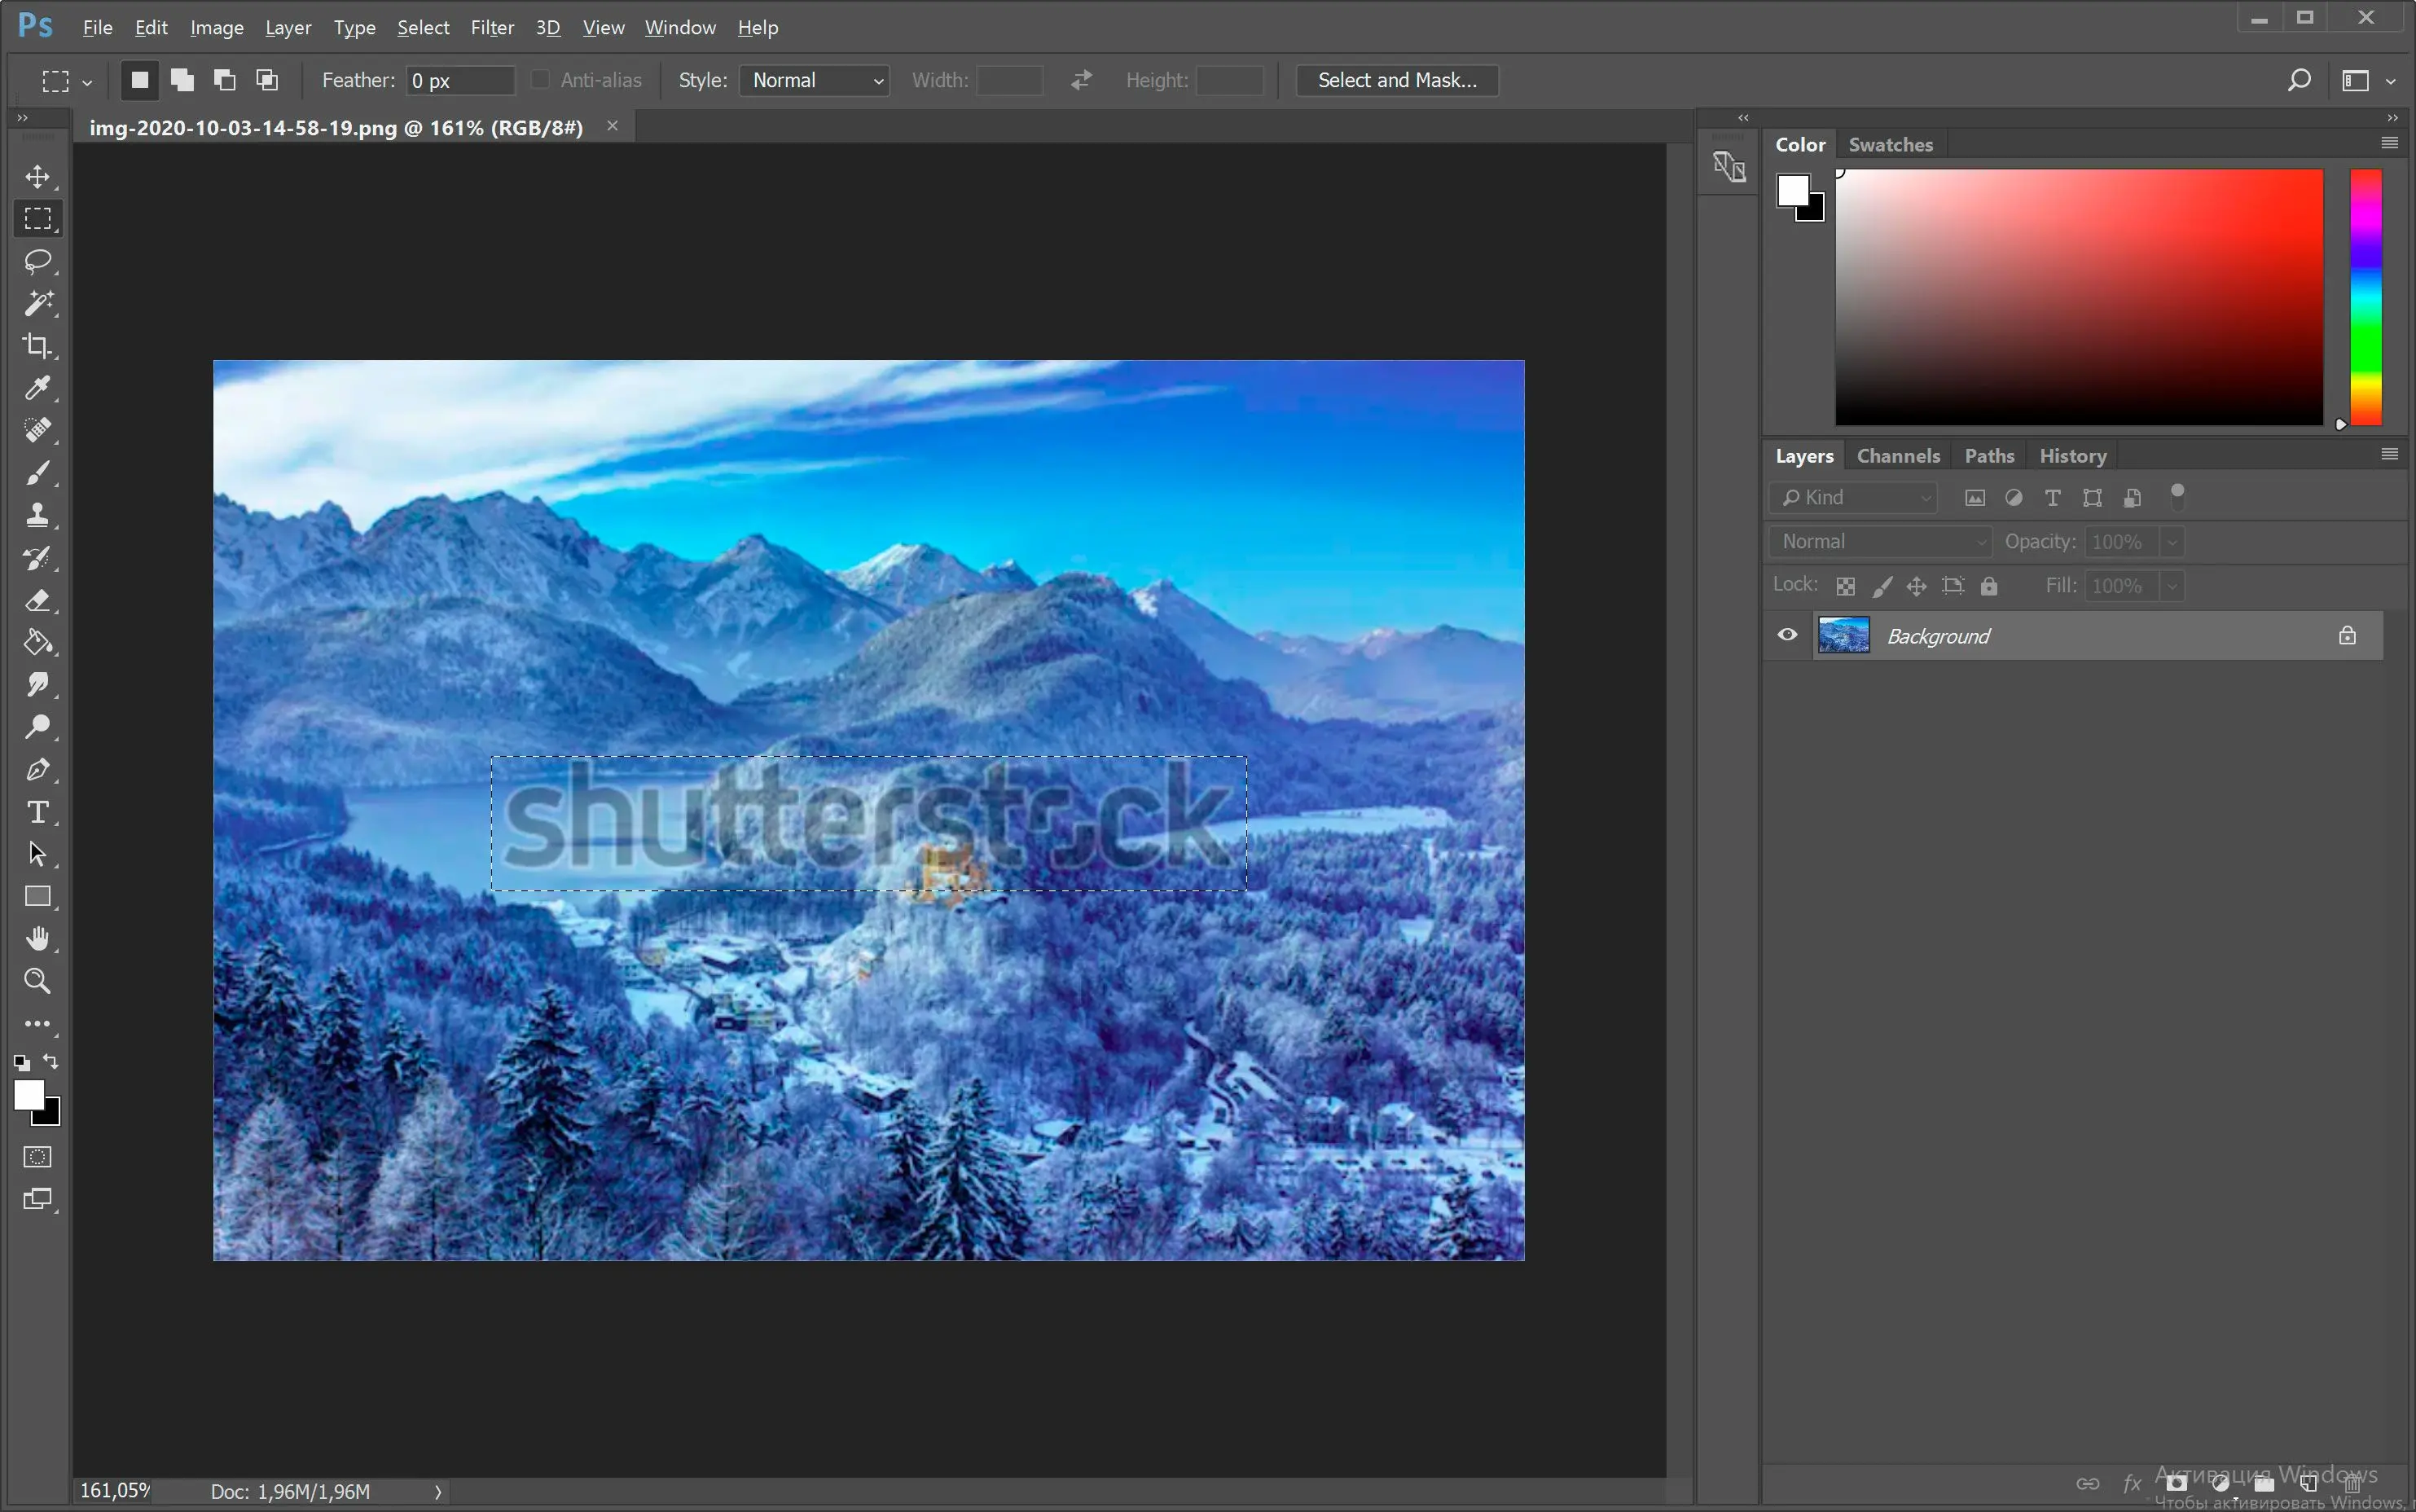Select the Zoom tool

[x=38, y=981]
